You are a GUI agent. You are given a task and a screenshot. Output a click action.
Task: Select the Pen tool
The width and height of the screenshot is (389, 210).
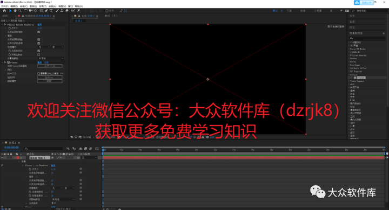point(46,11)
